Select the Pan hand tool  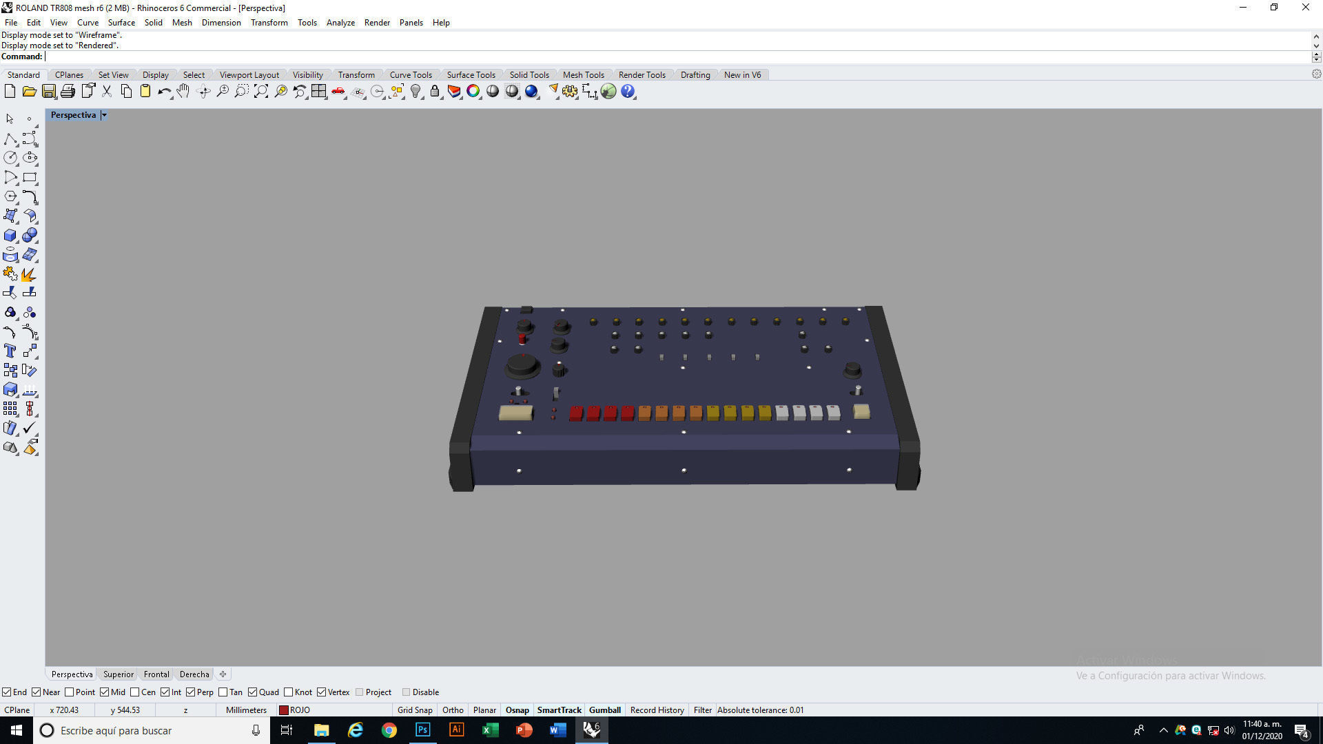point(183,92)
